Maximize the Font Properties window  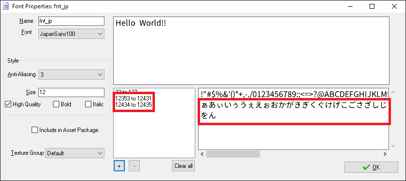point(372,7)
